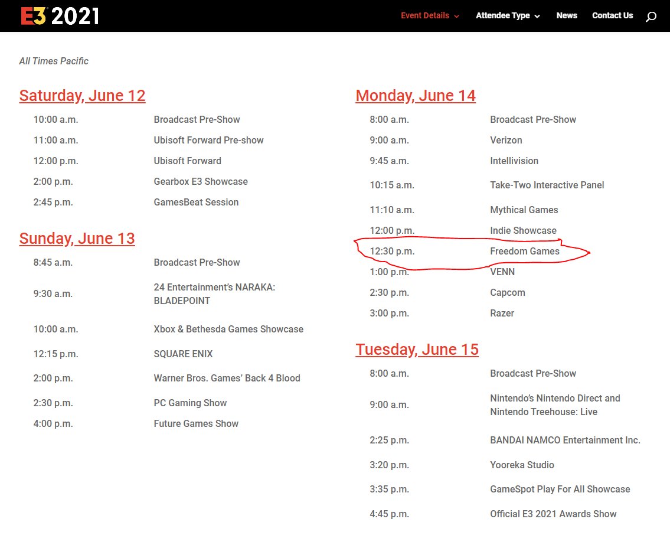Click the Tuesday, June 15 heading link
This screenshot has width=670, height=545.
tap(417, 350)
